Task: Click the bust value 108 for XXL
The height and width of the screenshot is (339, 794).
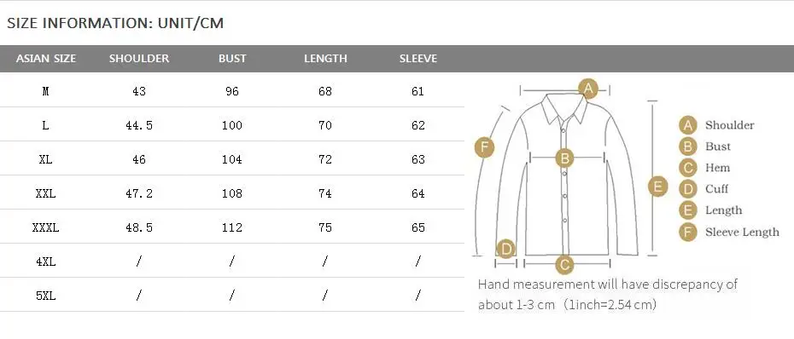Action: click(232, 193)
